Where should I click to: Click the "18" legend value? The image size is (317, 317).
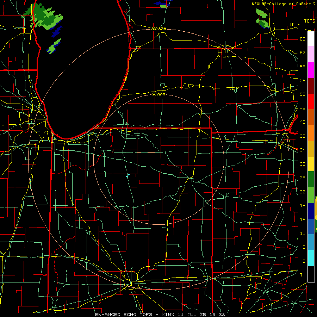(x=303, y=206)
